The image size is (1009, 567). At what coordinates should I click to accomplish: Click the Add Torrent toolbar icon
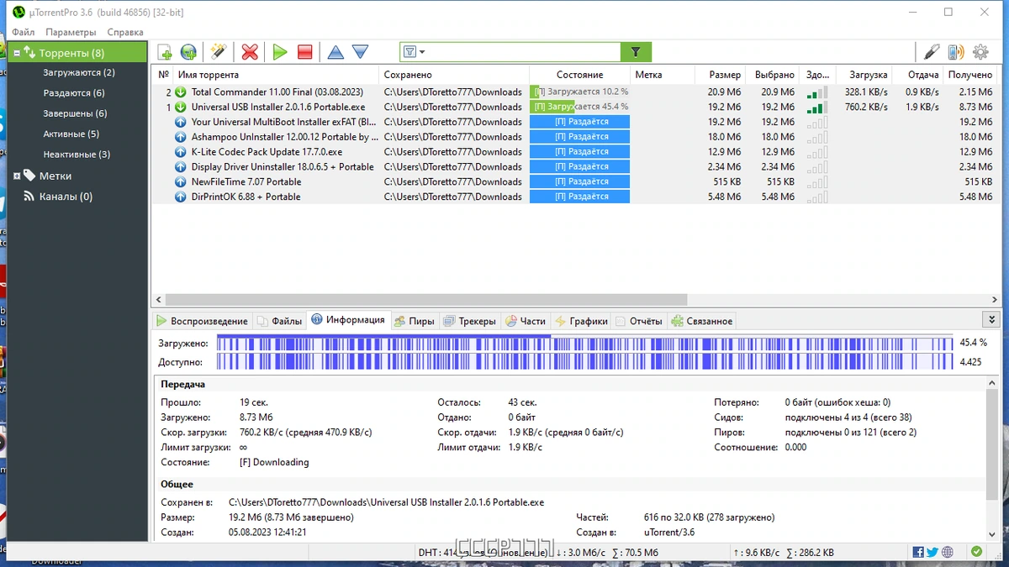[165, 52]
